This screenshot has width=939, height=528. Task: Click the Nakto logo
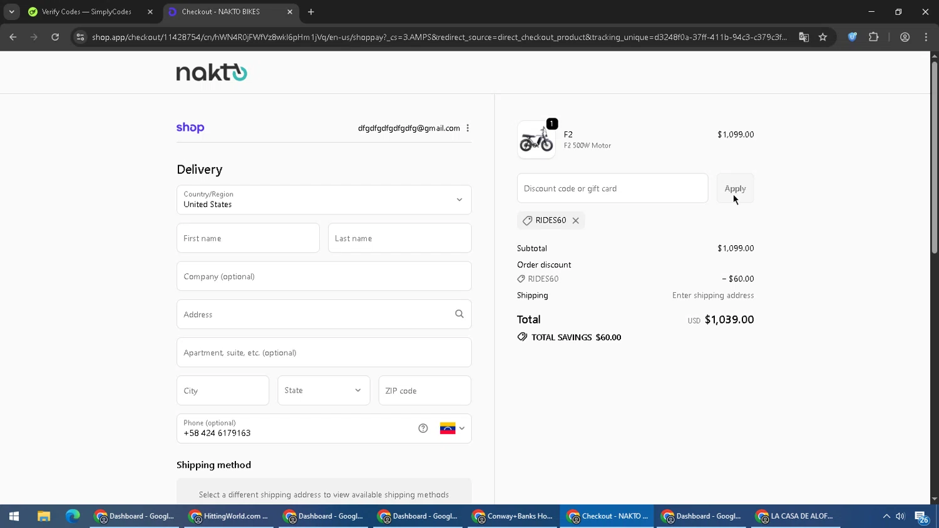212,73
